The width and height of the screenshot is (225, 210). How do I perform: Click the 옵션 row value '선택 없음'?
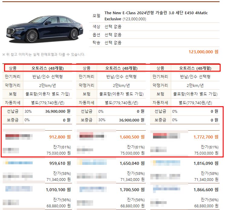[113, 35]
